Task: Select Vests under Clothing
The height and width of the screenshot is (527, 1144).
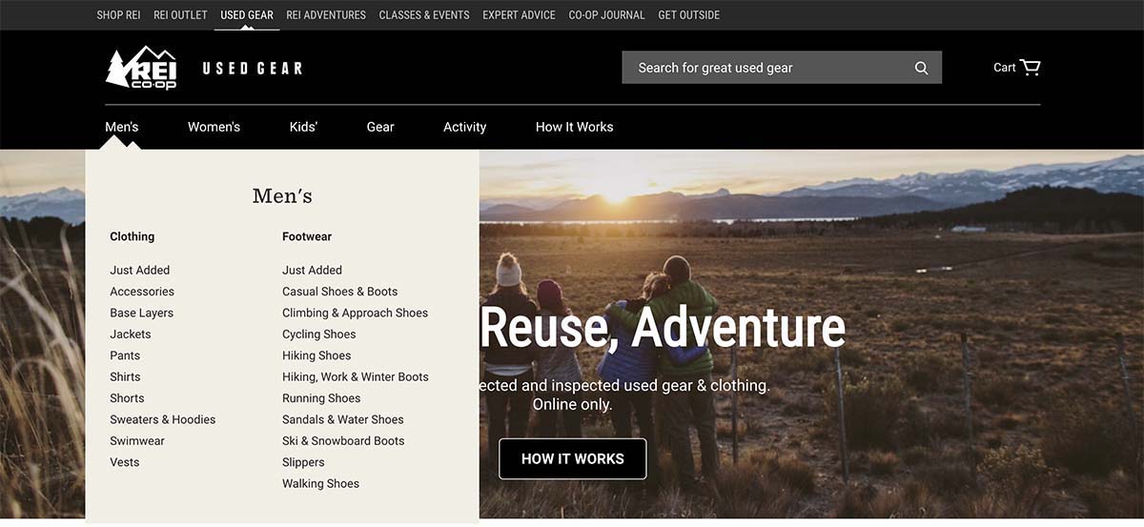Action: click(125, 462)
